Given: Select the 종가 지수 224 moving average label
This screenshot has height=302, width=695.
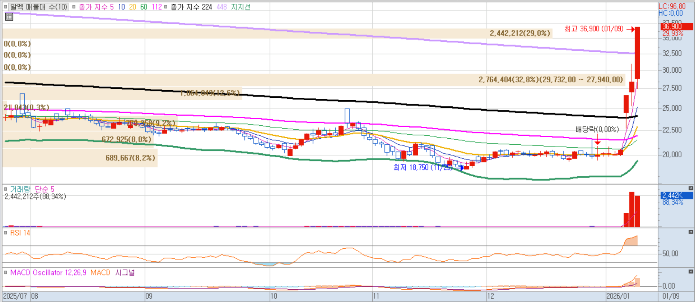Looking at the screenshot, I should tap(191, 7).
